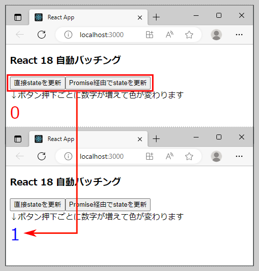This screenshot has width=259, height=271.
Task: Click site info icon in upper address bar
Action: tap(68, 35)
